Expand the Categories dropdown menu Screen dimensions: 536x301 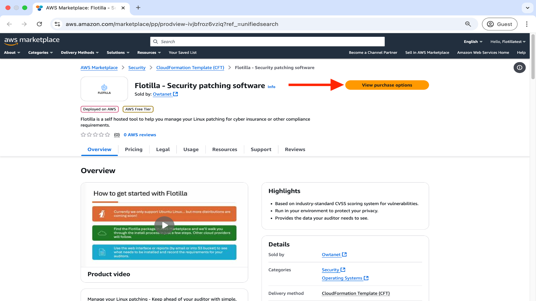(40, 52)
